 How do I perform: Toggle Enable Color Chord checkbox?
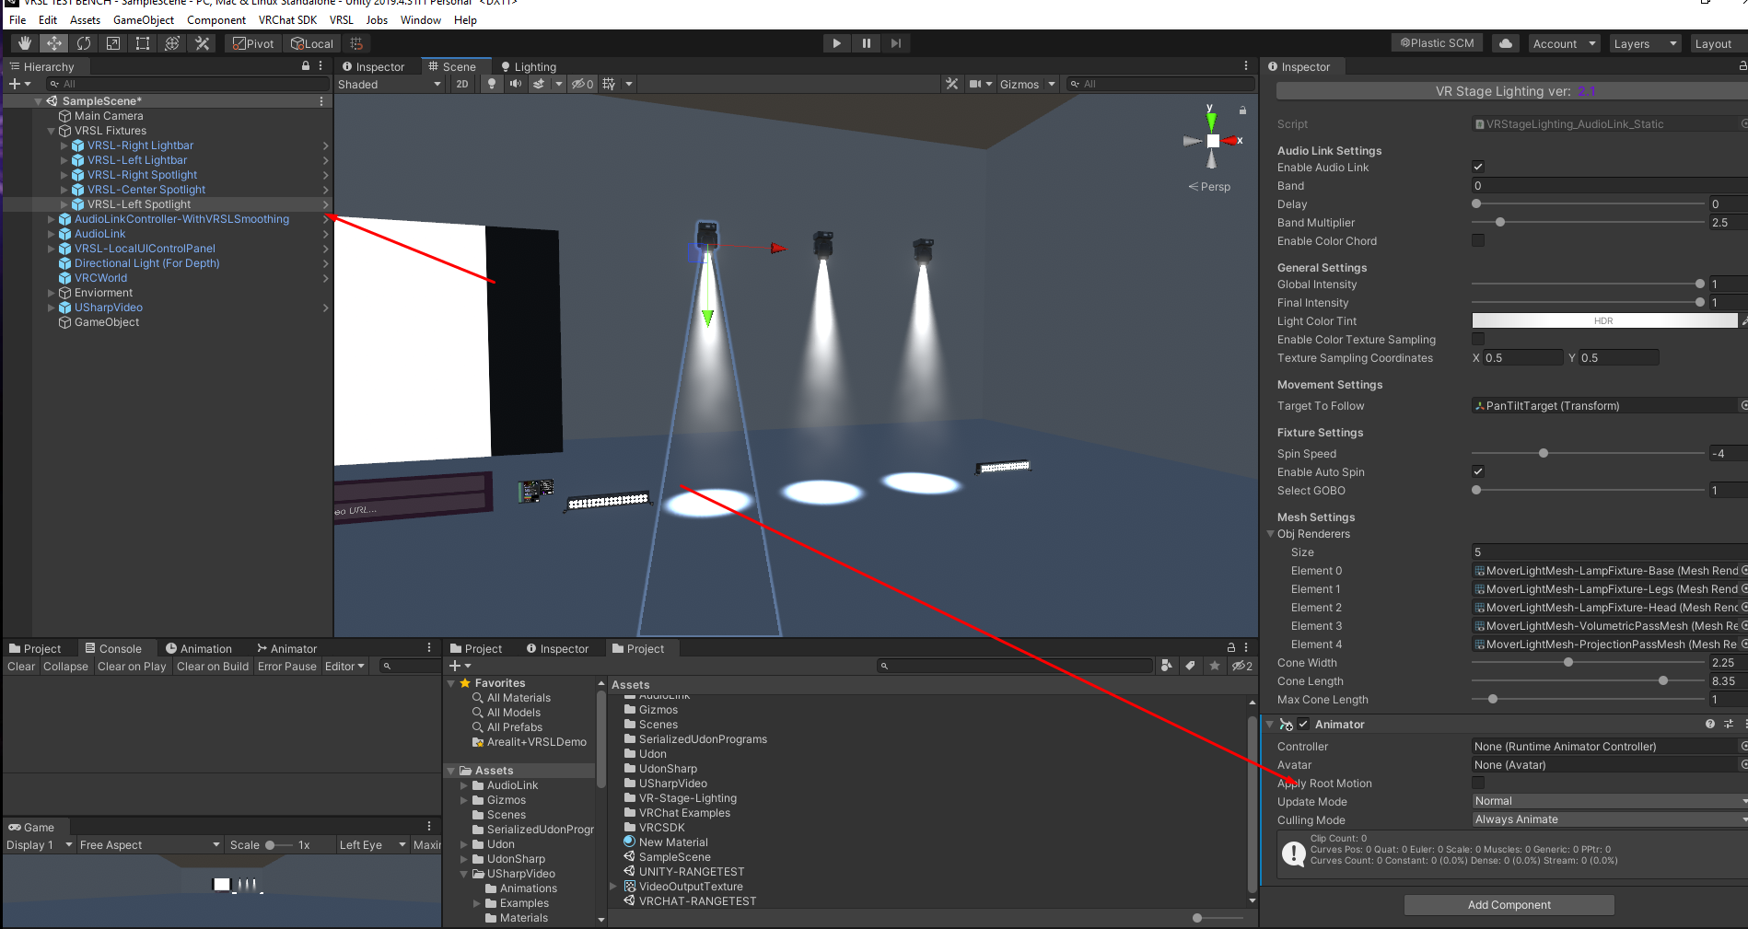click(x=1478, y=240)
